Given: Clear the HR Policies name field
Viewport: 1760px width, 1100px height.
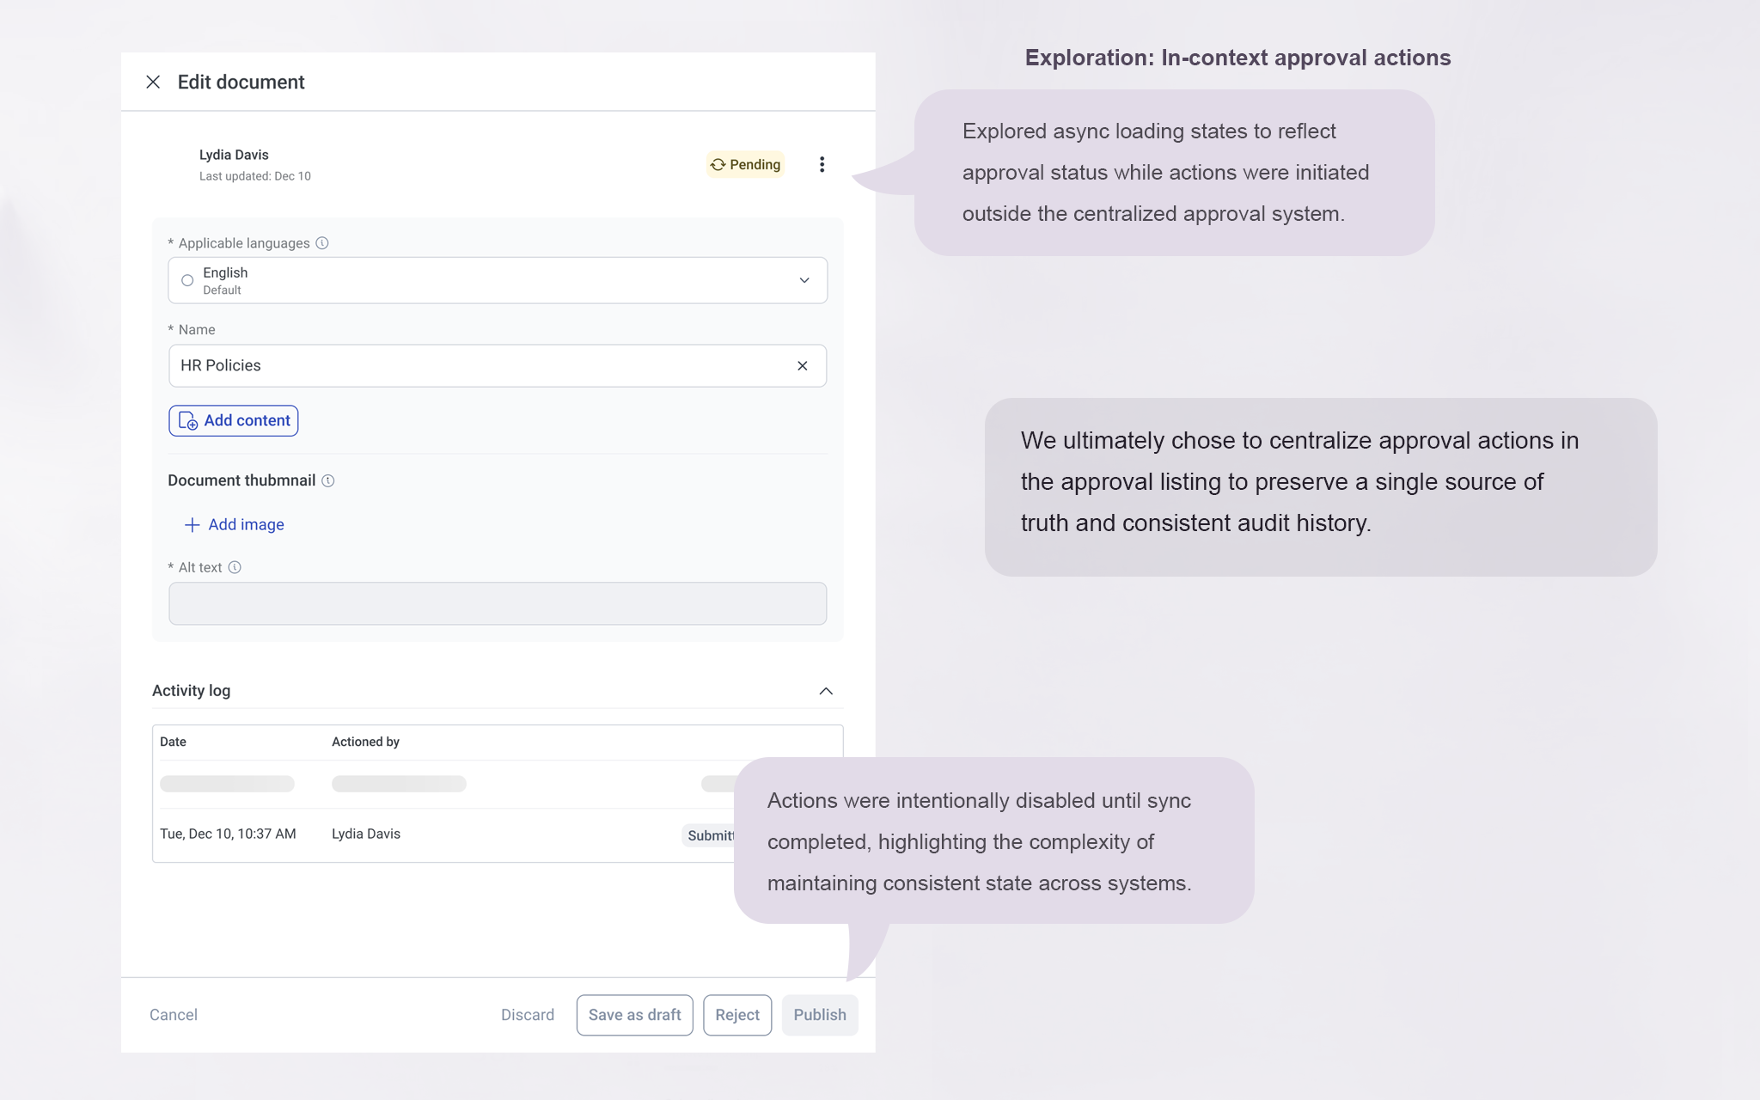Looking at the screenshot, I should pos(802,366).
